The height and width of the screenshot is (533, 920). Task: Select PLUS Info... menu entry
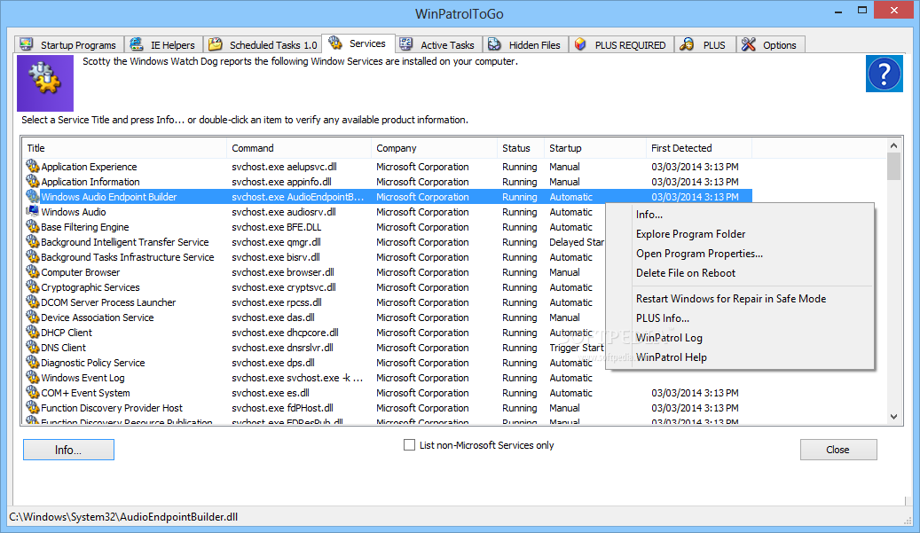coord(740,317)
